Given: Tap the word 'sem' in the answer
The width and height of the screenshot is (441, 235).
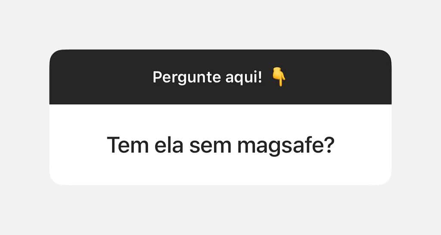Looking at the screenshot, I should tap(210, 146).
